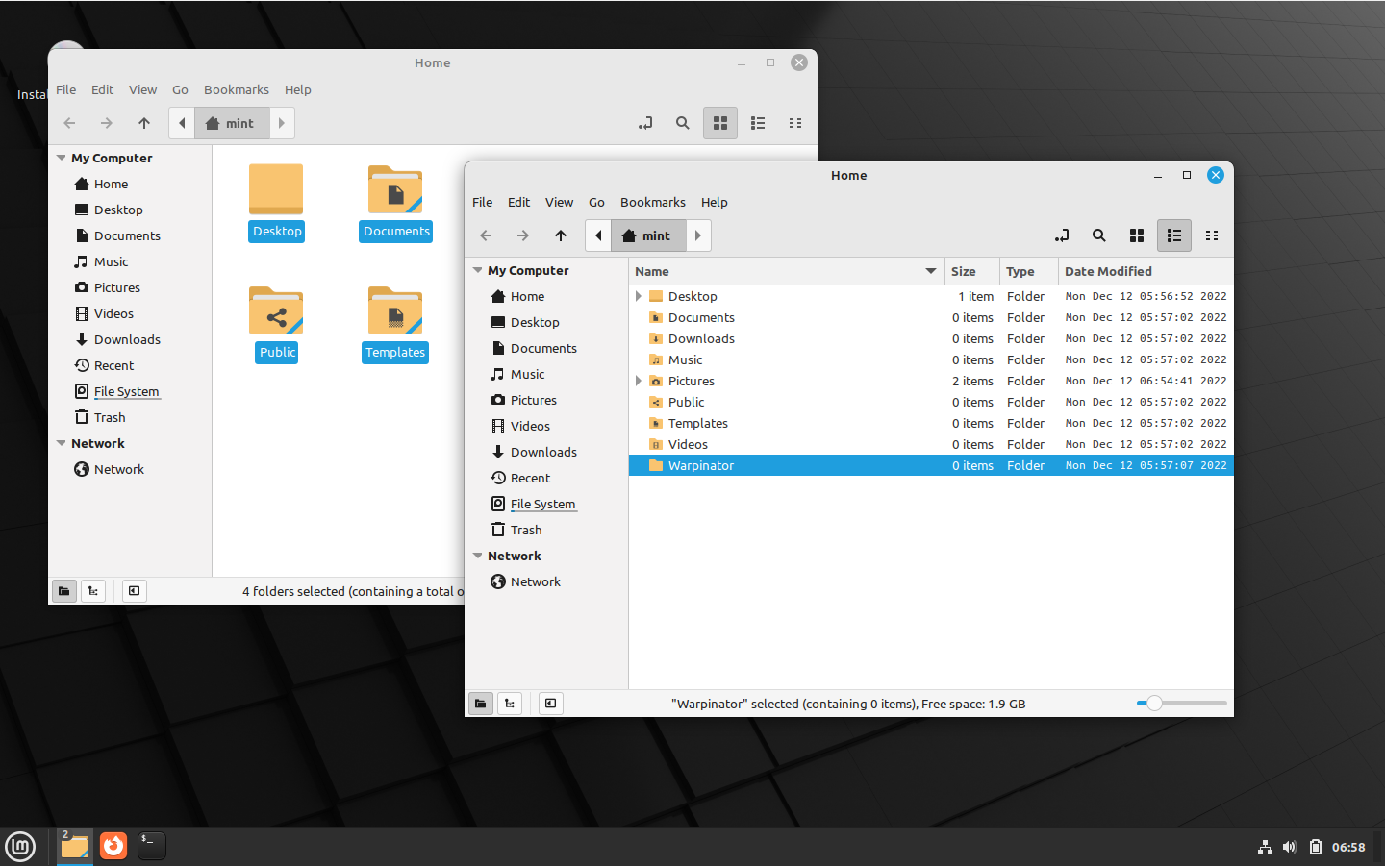Screen dimensions: 1385x866
Task: Open File System from the sidebar
Action: (542, 504)
